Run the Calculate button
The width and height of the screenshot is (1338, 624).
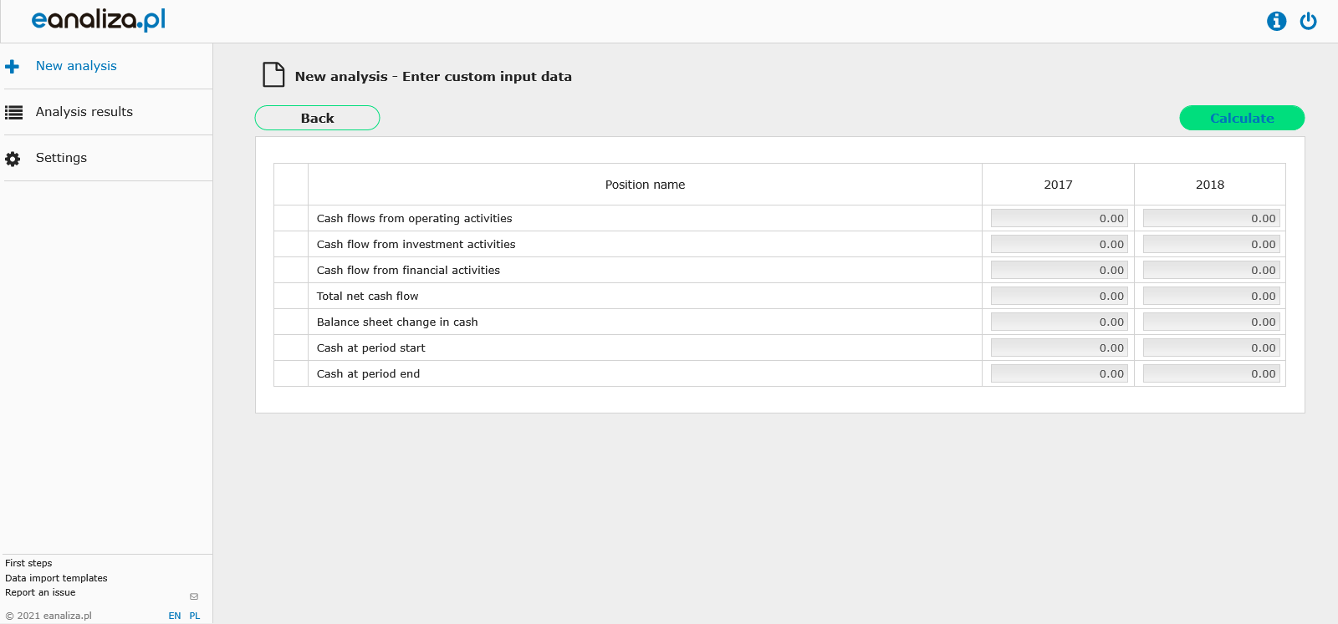pyautogui.click(x=1242, y=118)
